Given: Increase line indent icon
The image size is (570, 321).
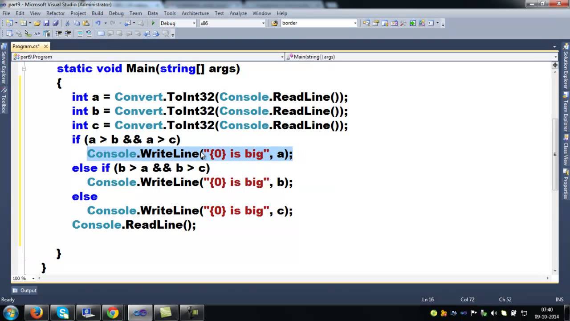Looking at the screenshot, I should tap(68, 33).
